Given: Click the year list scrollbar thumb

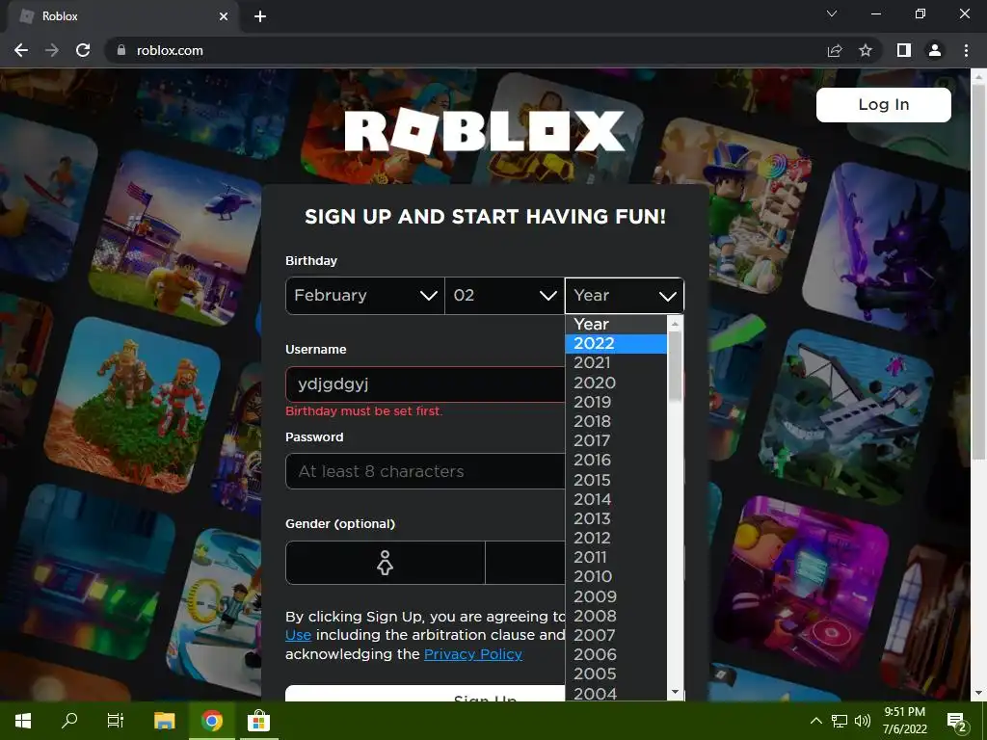Looking at the screenshot, I should (675, 366).
